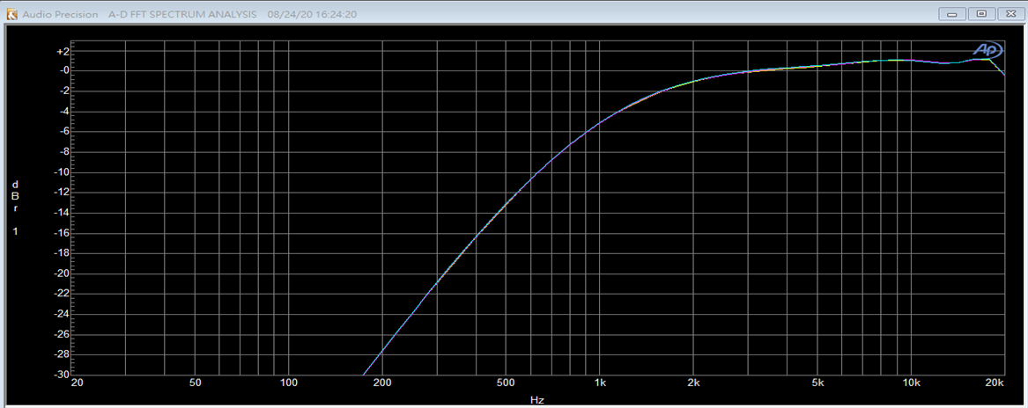Click the '2k' frequency axis label

[693, 384]
